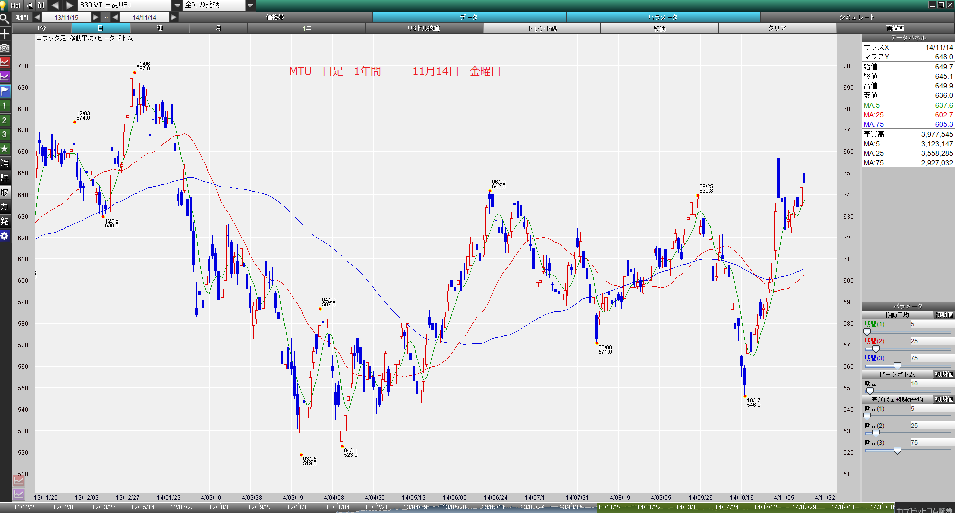The width and height of the screenshot is (955, 513).
Task: Step start date 13/11/15 backward
Action: pos(37,17)
